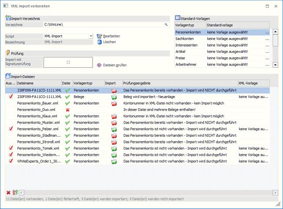Click the red import folder for Personenkonto_Bauer.xml
The image size is (283, 209).
(x=114, y=103)
